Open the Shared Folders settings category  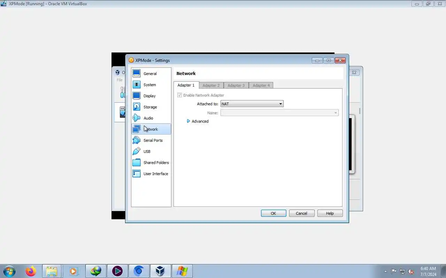pos(151,163)
